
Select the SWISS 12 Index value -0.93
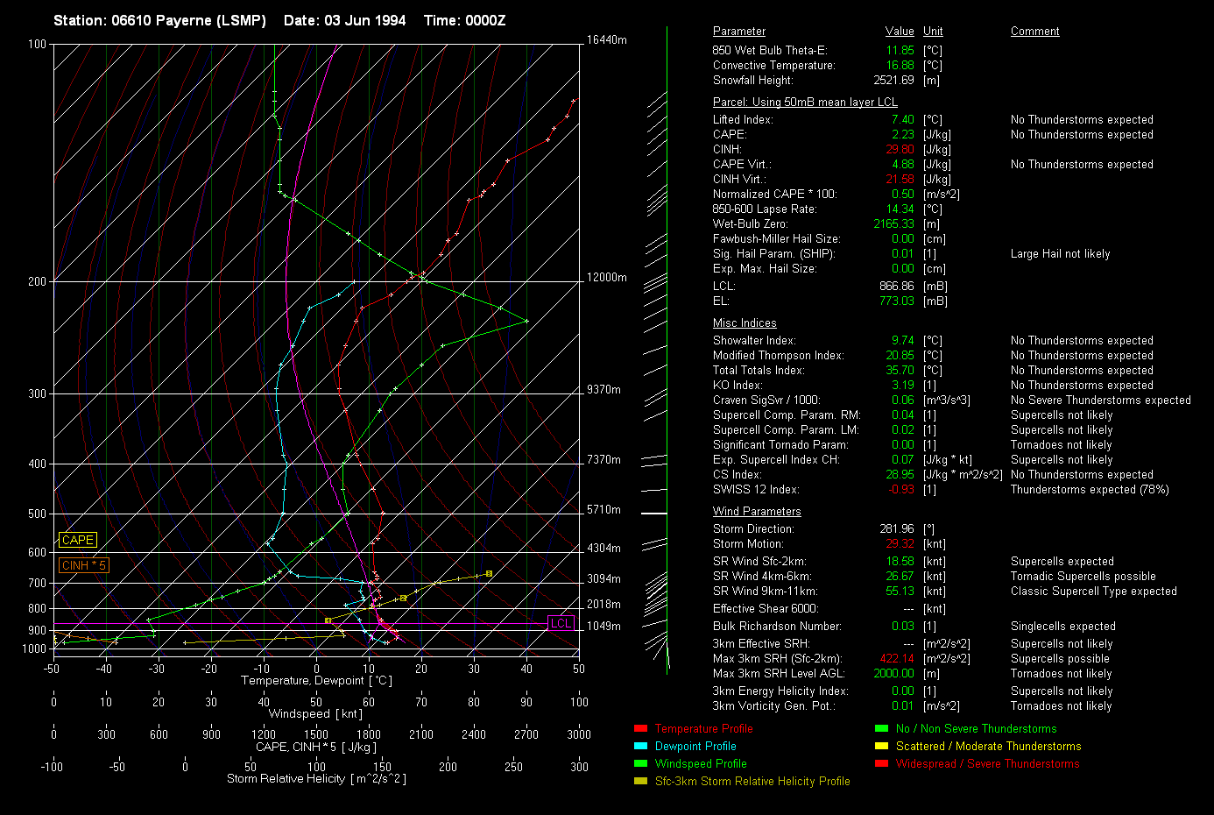901,489
